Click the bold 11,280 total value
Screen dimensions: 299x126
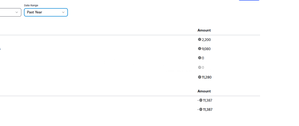coord(207,77)
